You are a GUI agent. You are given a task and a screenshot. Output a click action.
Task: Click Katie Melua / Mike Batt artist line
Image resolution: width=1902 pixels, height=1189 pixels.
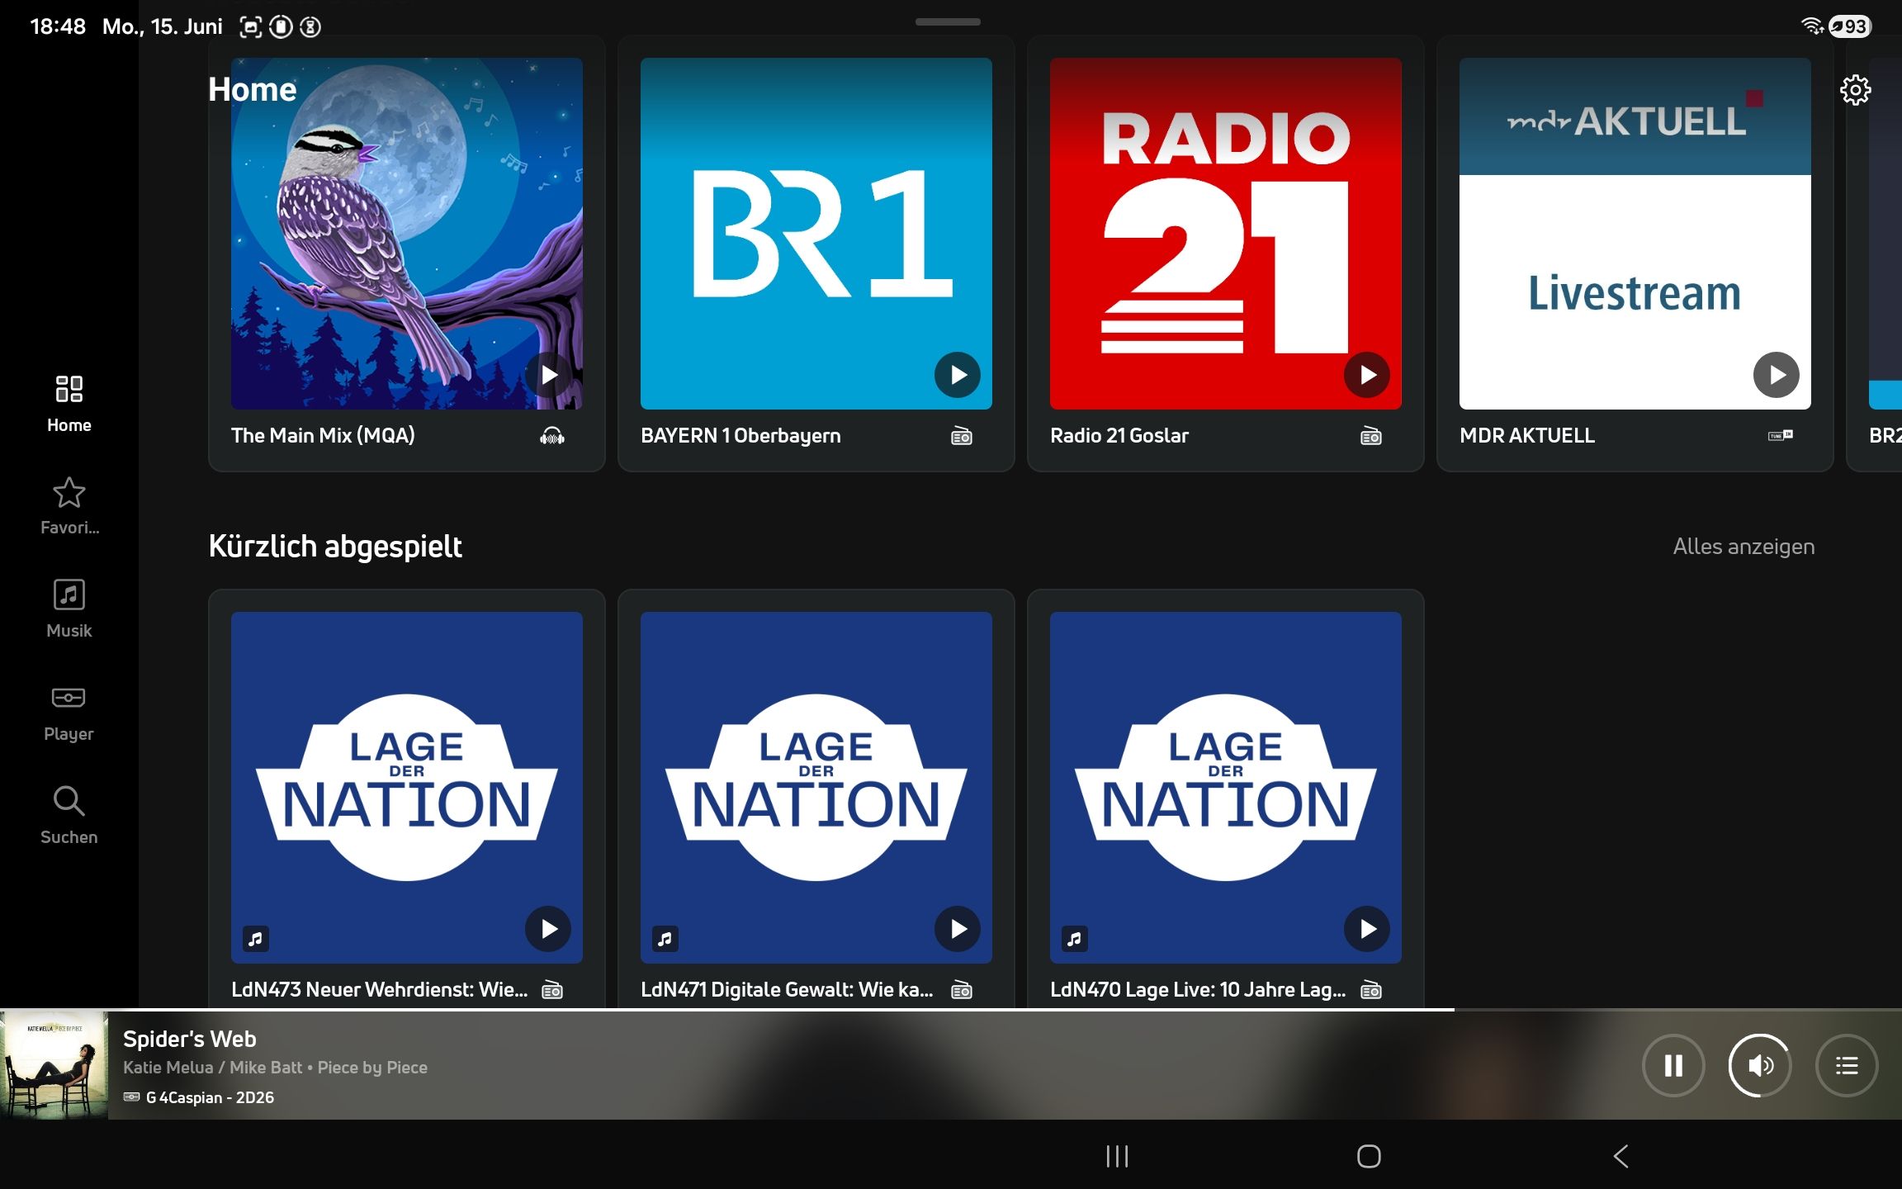click(x=275, y=1068)
